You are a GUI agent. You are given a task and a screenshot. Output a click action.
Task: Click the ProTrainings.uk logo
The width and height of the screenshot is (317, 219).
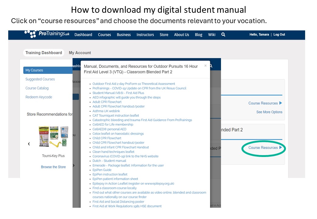coord(47,34)
